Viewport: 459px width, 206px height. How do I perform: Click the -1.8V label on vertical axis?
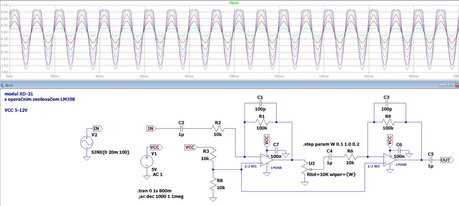pyautogui.click(x=4, y=73)
